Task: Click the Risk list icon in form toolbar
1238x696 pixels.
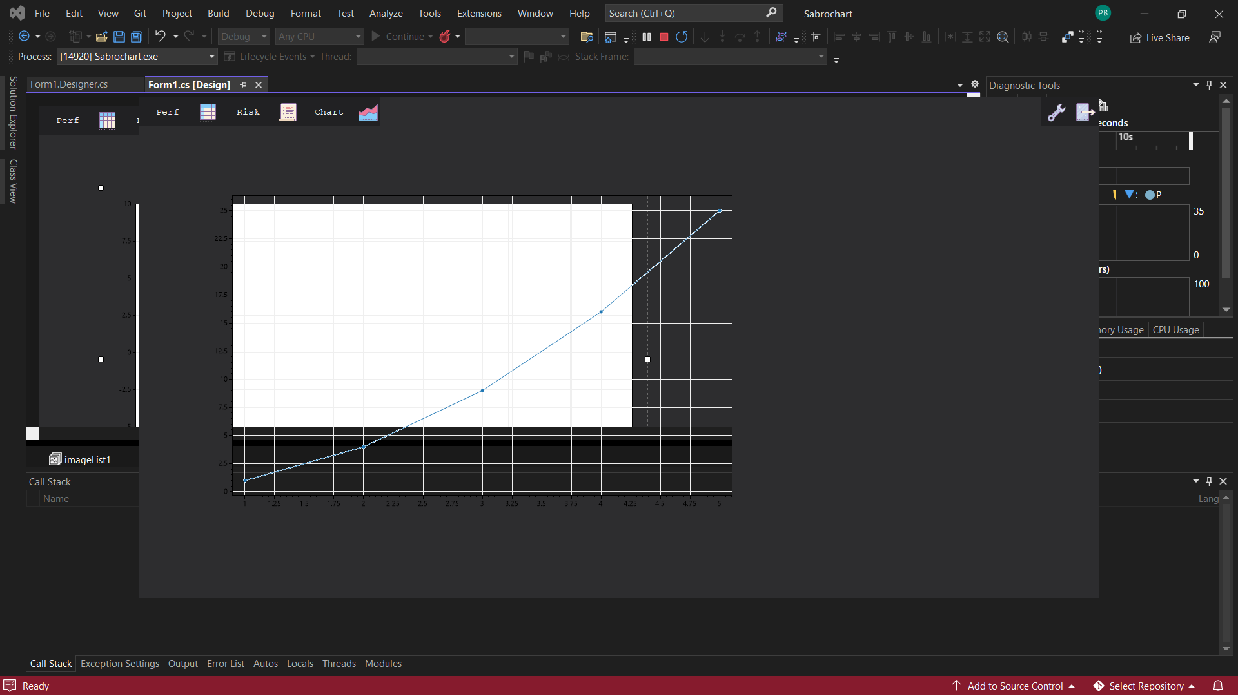Action: point(288,112)
